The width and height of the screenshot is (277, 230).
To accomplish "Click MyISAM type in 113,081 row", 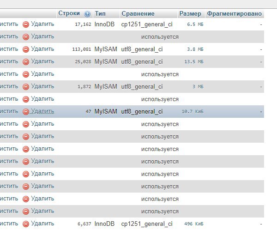I will pos(106,49).
